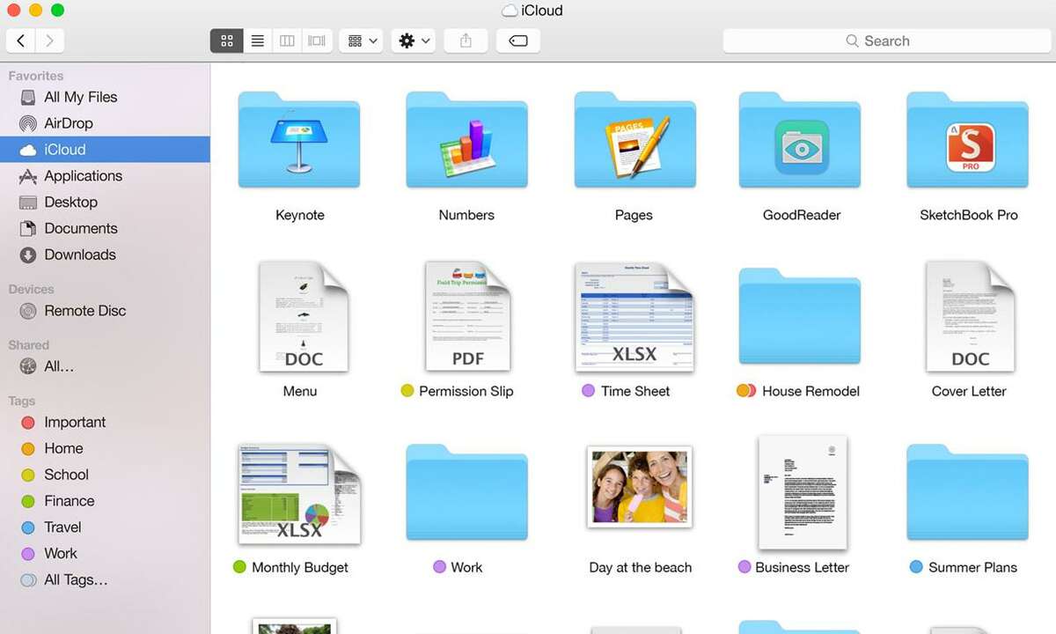1056x634 pixels.
Task: Open the Work folder icon
Action: (x=466, y=493)
